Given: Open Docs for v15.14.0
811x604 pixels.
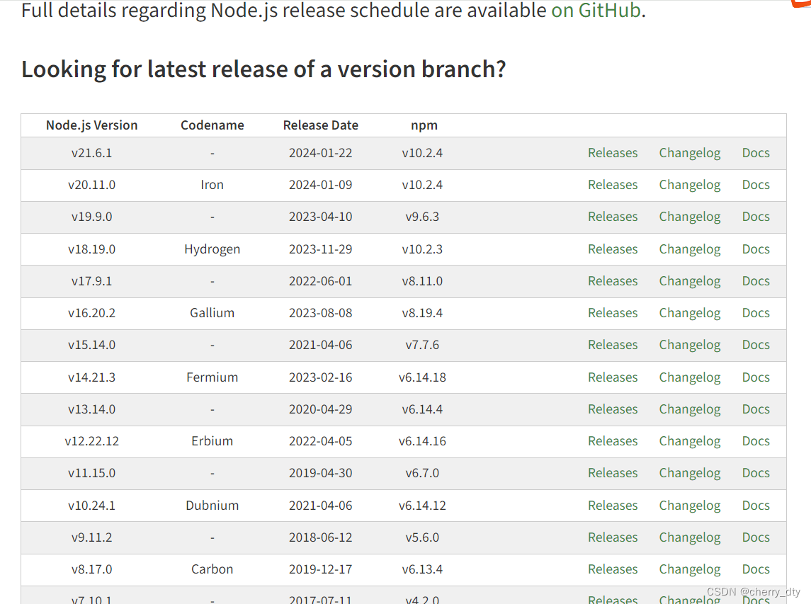Looking at the screenshot, I should click(756, 345).
